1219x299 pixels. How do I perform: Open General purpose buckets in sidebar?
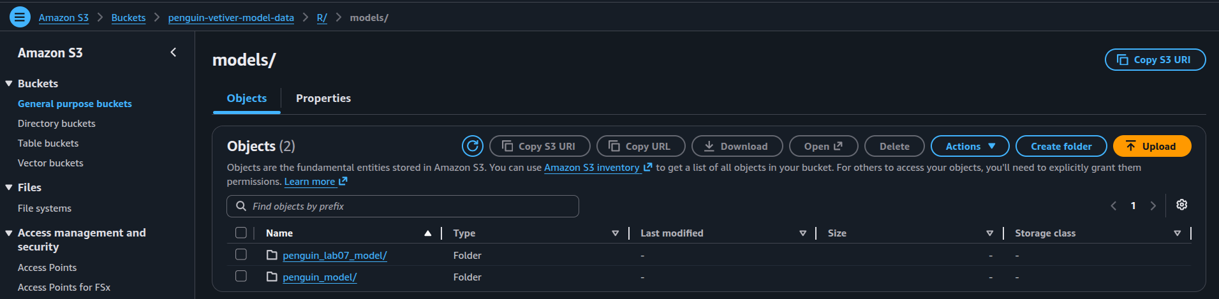pyautogui.click(x=75, y=103)
